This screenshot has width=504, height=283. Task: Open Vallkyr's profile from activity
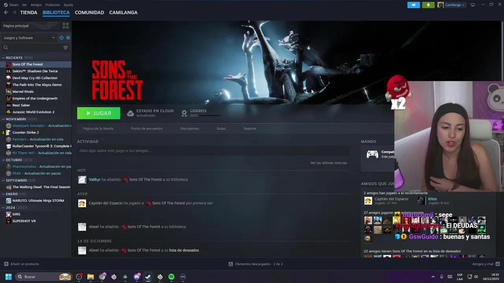(94, 180)
